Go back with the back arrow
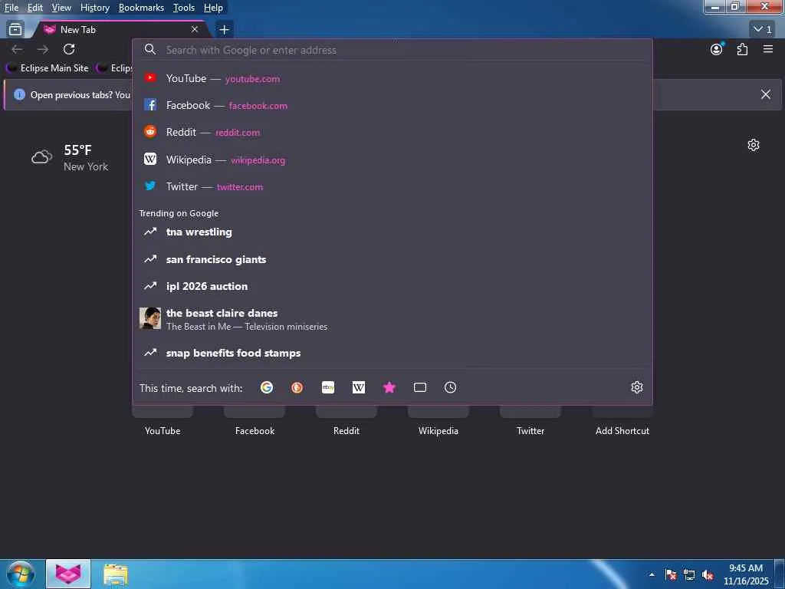This screenshot has height=589, width=785. [x=17, y=49]
